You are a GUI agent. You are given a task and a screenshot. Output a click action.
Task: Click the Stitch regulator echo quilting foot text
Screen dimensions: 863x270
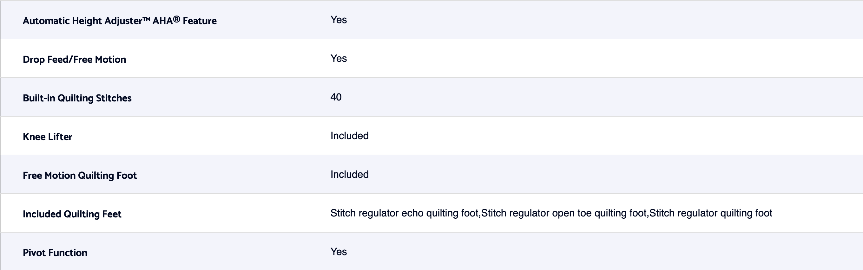tap(404, 213)
